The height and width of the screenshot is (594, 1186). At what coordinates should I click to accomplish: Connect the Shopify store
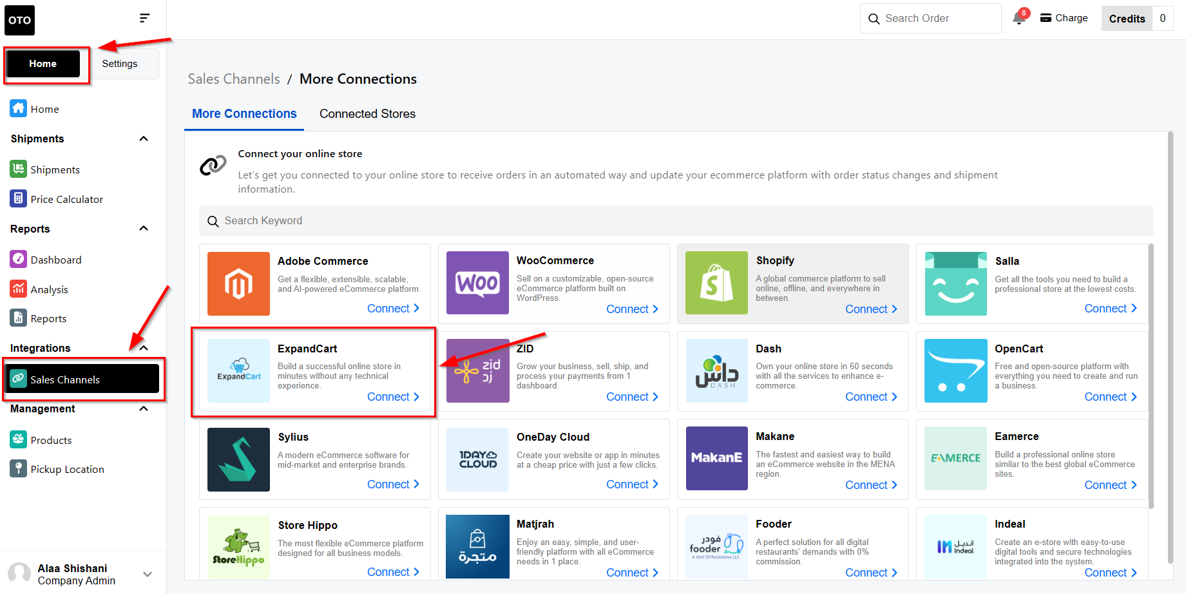point(871,309)
